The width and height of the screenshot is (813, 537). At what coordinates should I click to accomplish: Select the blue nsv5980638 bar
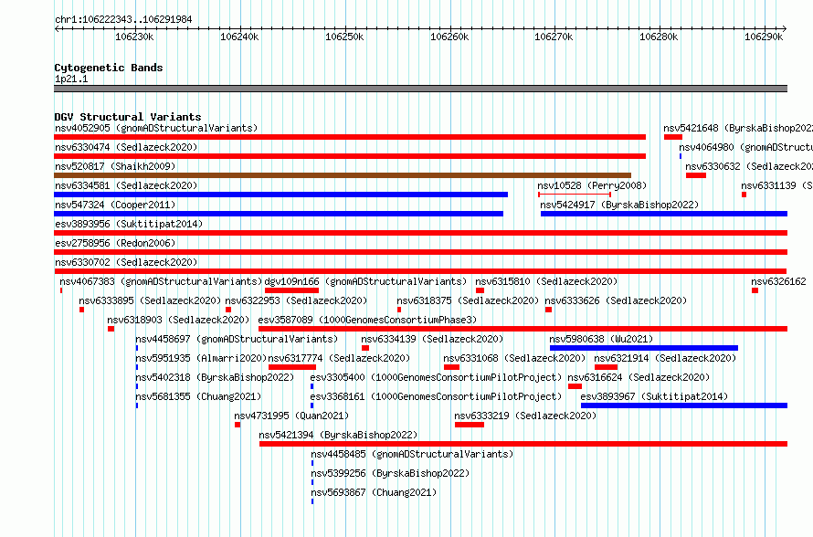(x=644, y=348)
